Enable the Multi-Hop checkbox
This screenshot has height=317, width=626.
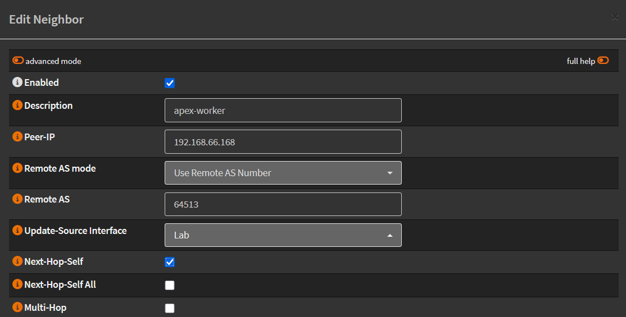coord(170,308)
